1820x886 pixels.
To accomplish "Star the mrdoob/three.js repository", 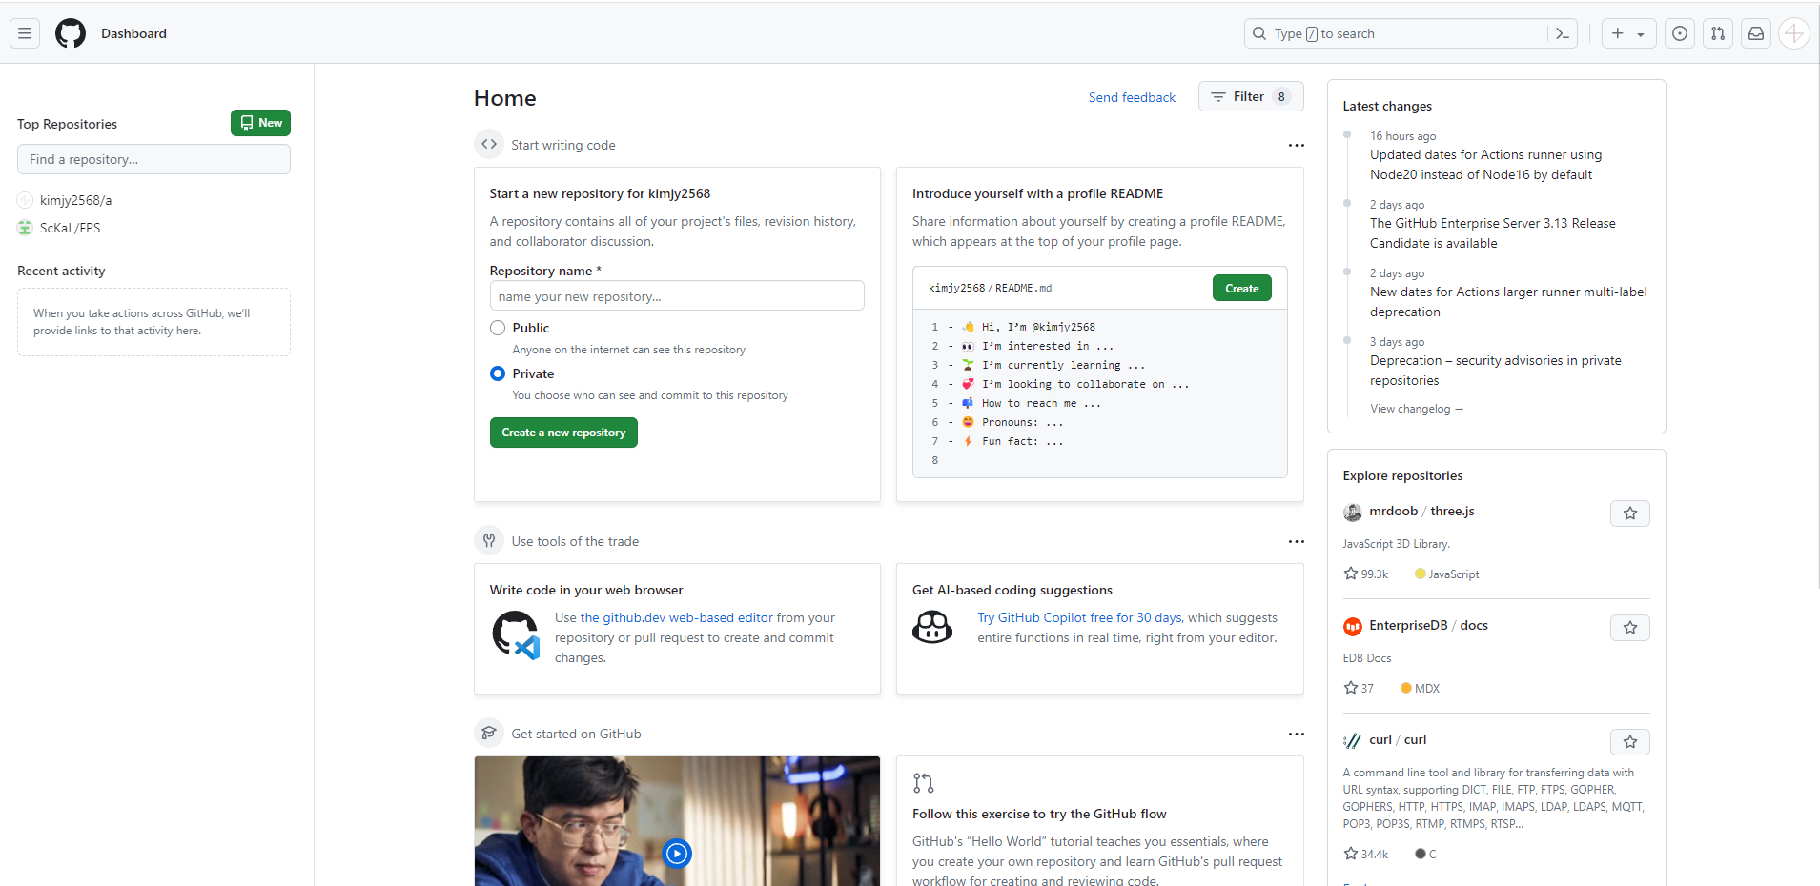I will pyautogui.click(x=1629, y=513).
